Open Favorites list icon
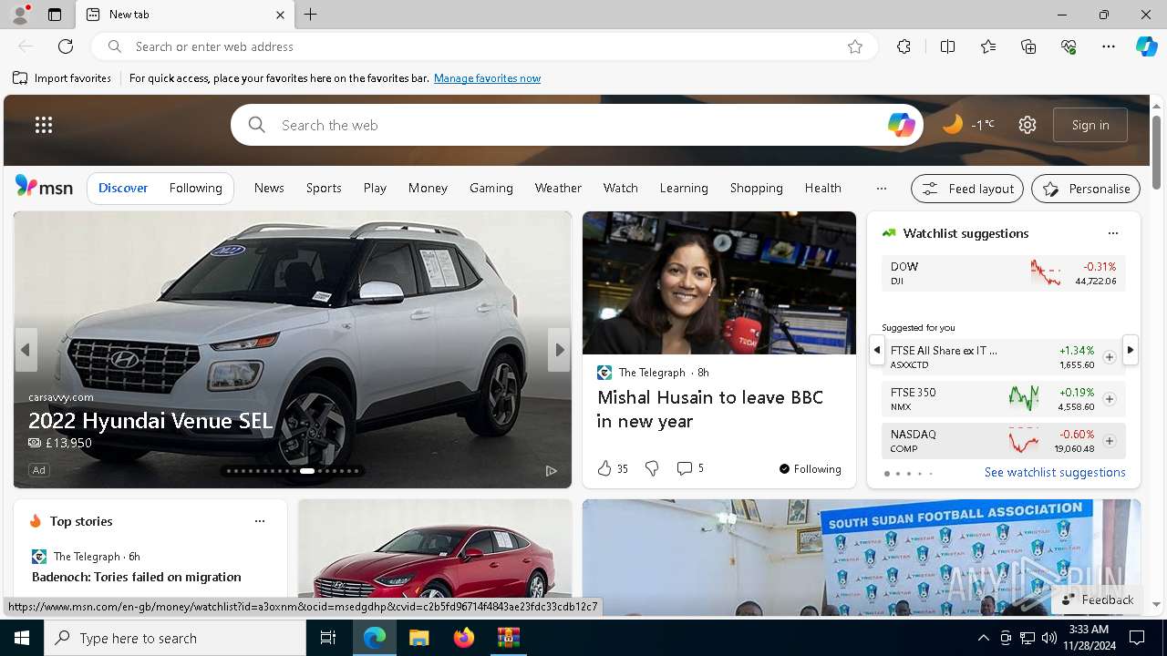This screenshot has height=656, width=1167. pos(988,46)
